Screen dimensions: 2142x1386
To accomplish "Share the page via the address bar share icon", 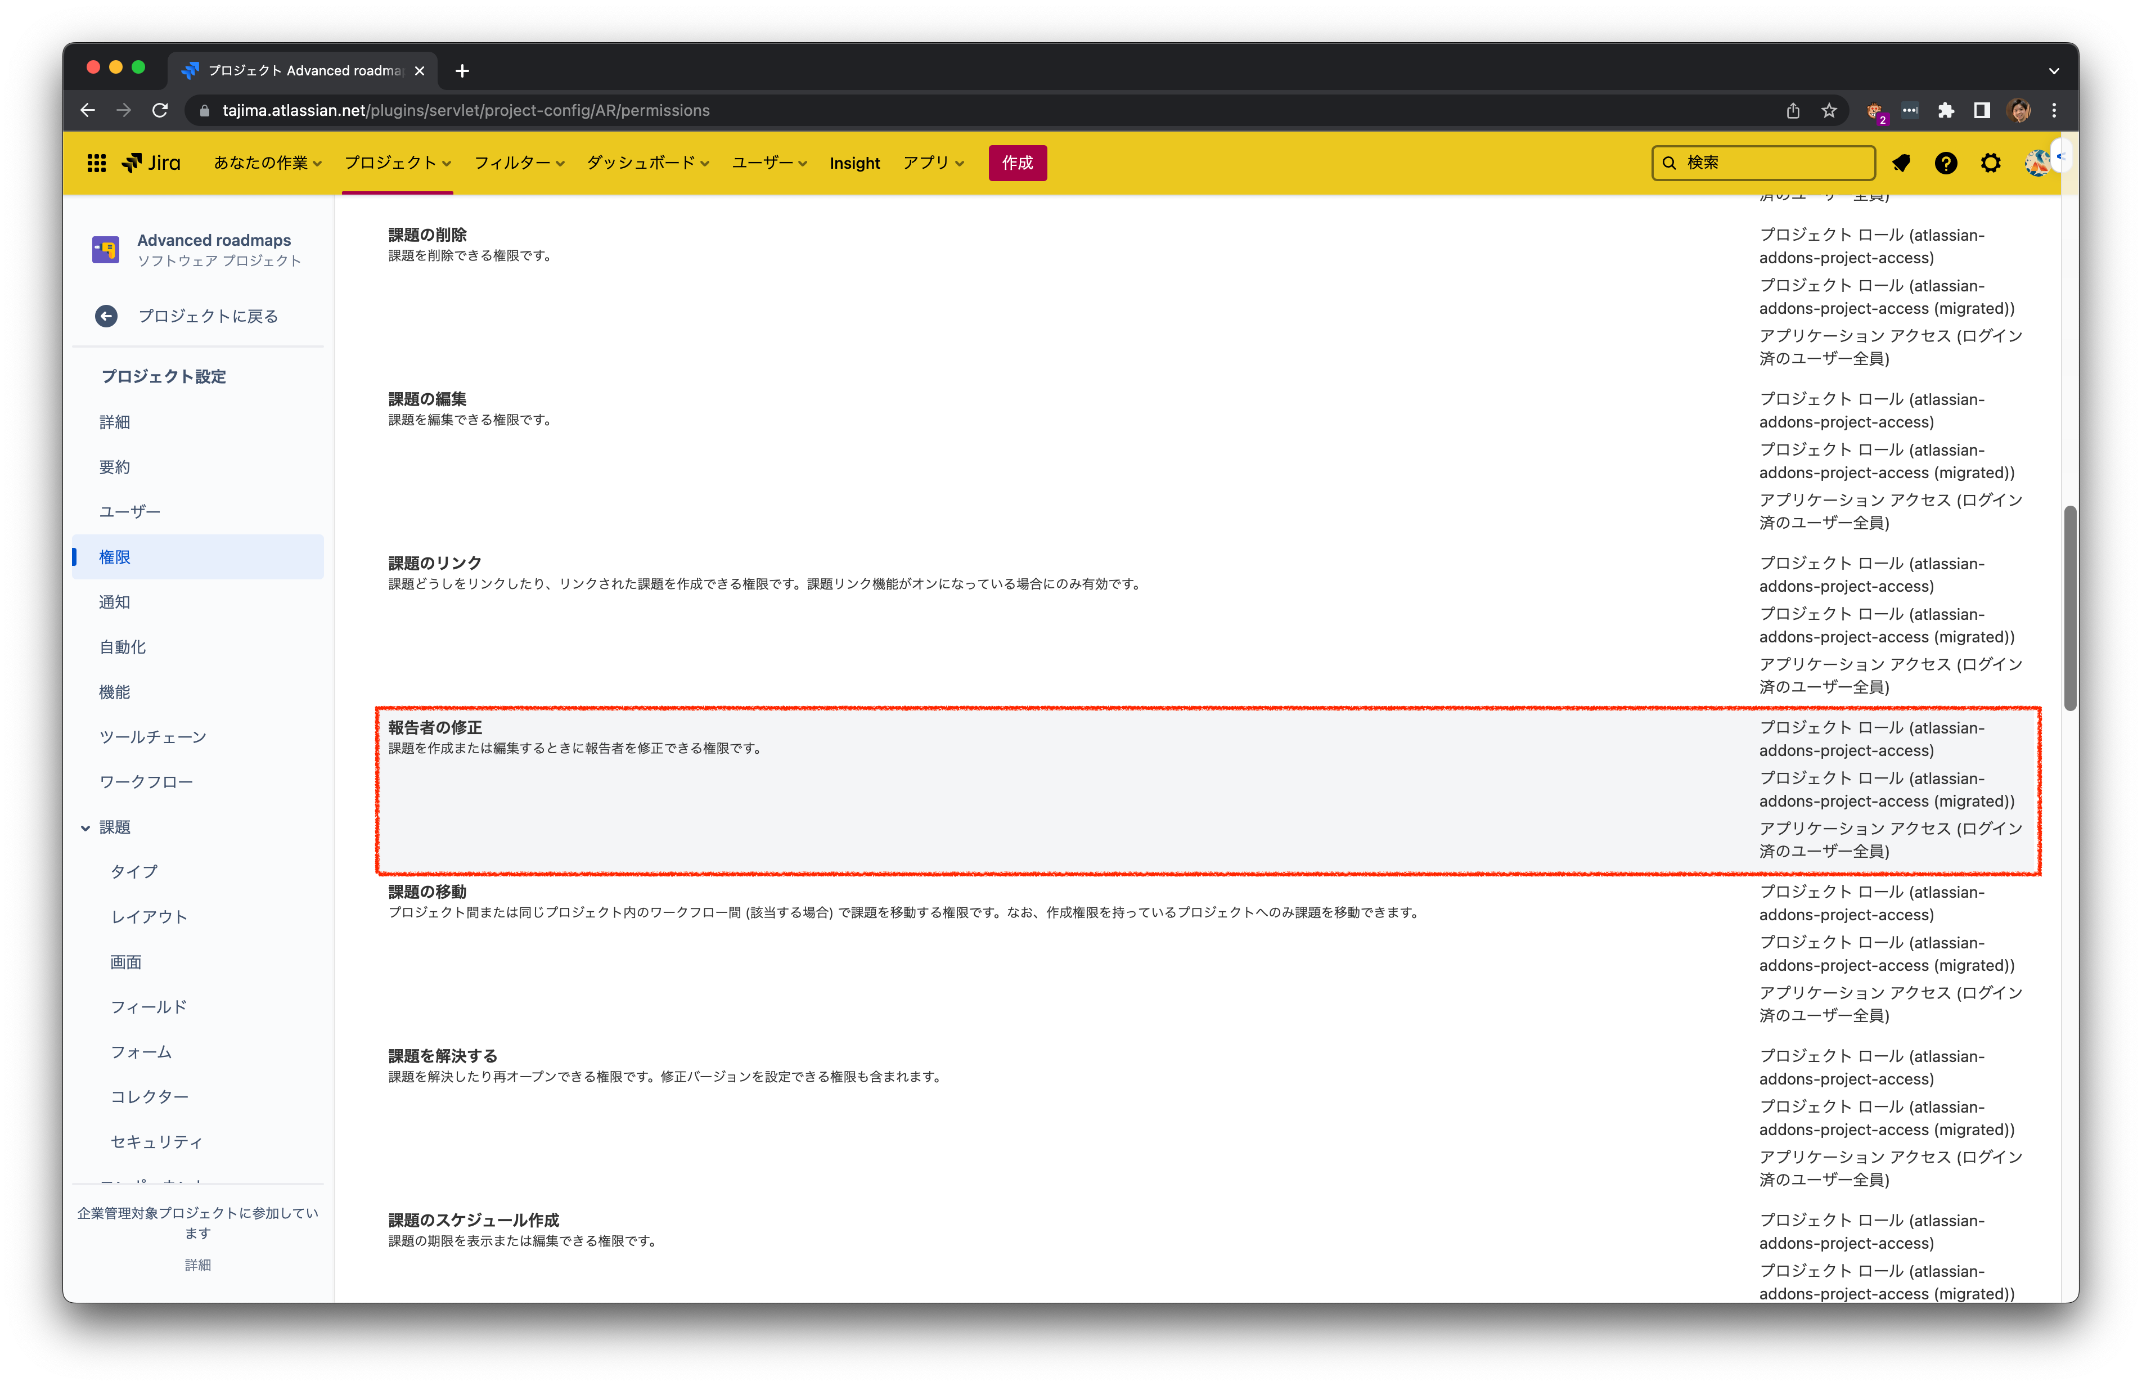I will 1793,110.
